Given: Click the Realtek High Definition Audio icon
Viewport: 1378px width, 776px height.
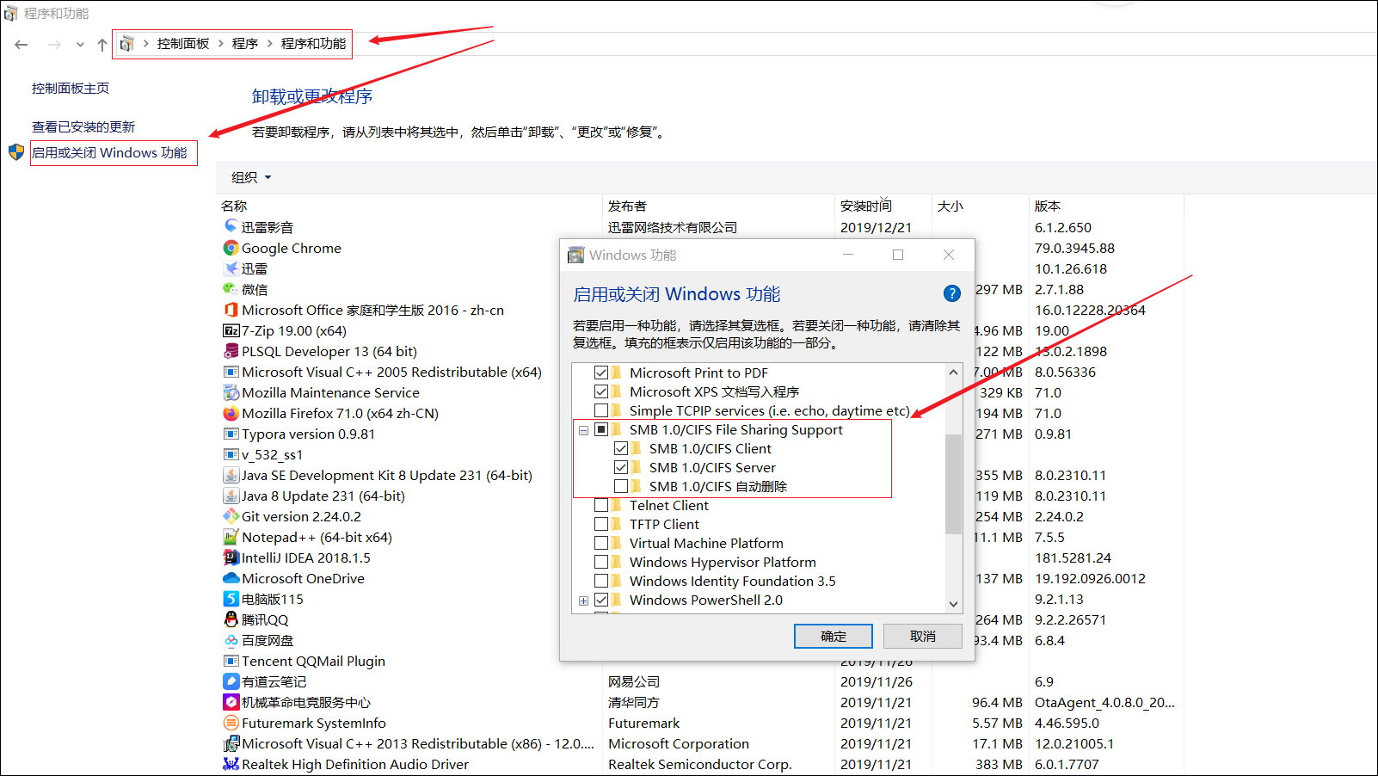Looking at the screenshot, I should pos(231,764).
